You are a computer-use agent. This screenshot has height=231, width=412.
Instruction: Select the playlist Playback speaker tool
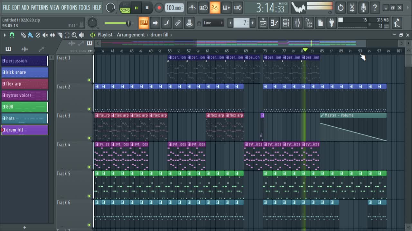(82, 35)
